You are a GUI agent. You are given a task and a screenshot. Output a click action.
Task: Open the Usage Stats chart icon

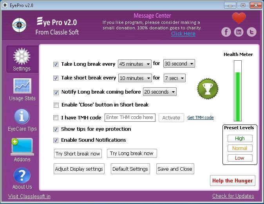point(22,86)
